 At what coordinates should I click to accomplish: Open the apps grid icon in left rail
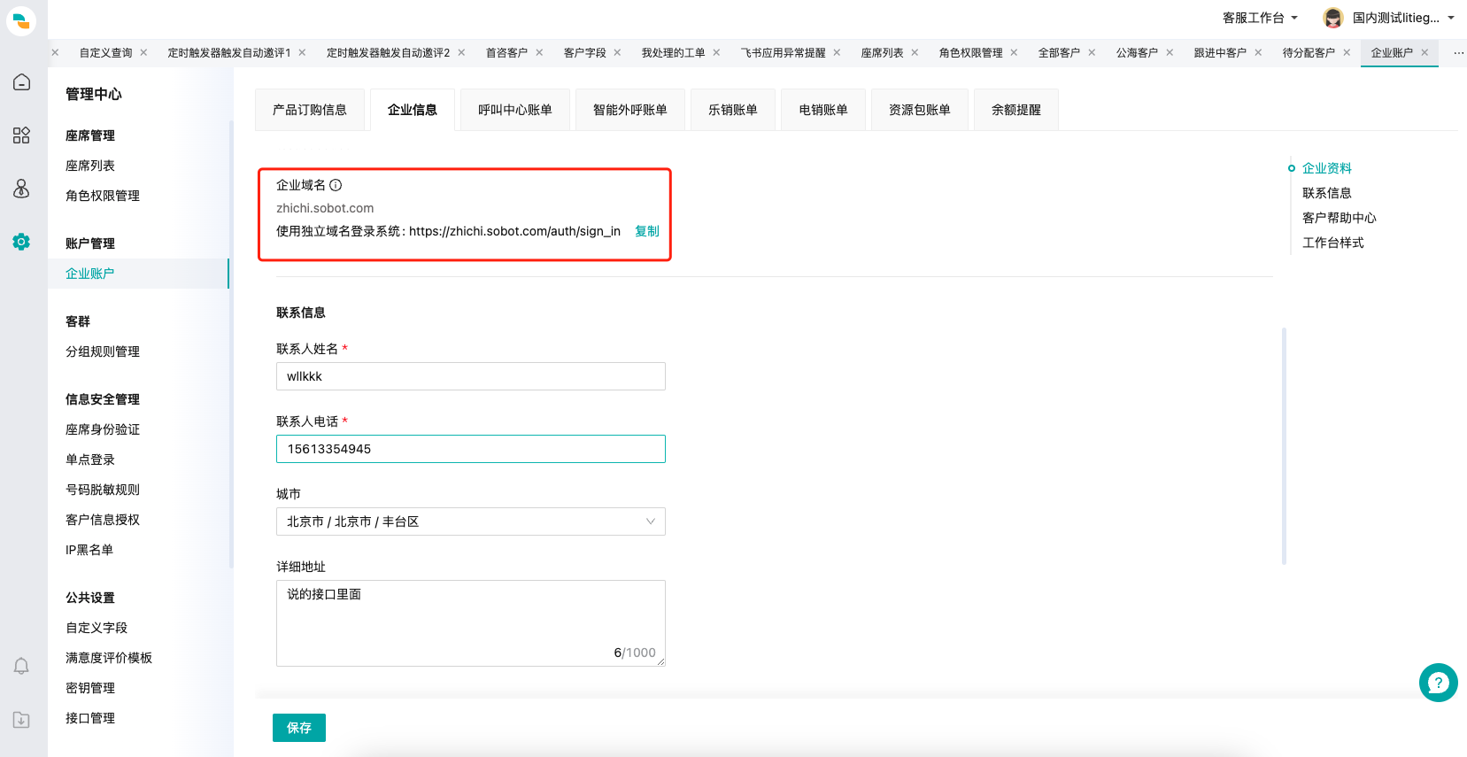21,135
